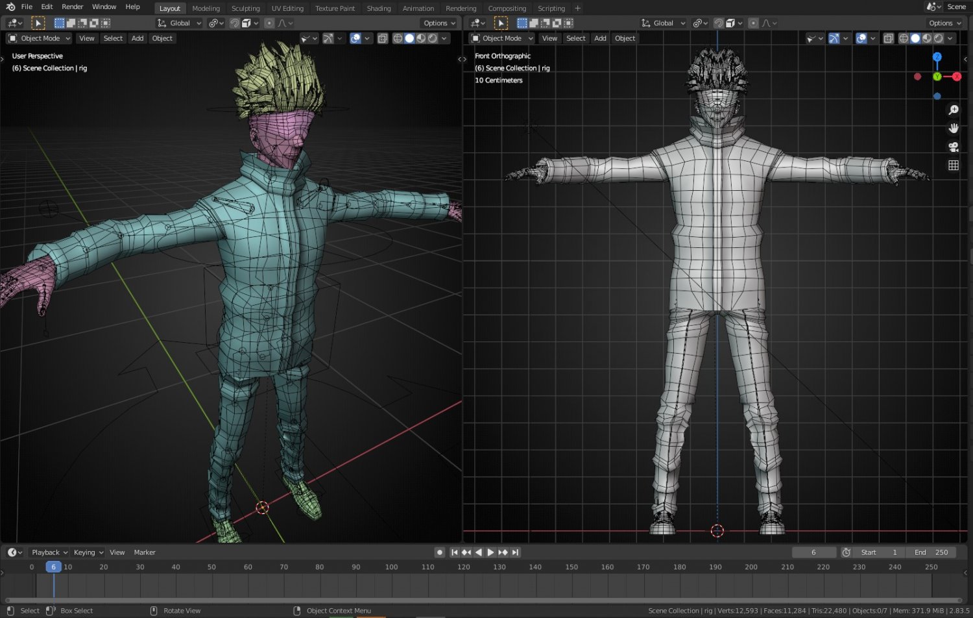Switch to the UV Editing workspace tab

pos(287,8)
